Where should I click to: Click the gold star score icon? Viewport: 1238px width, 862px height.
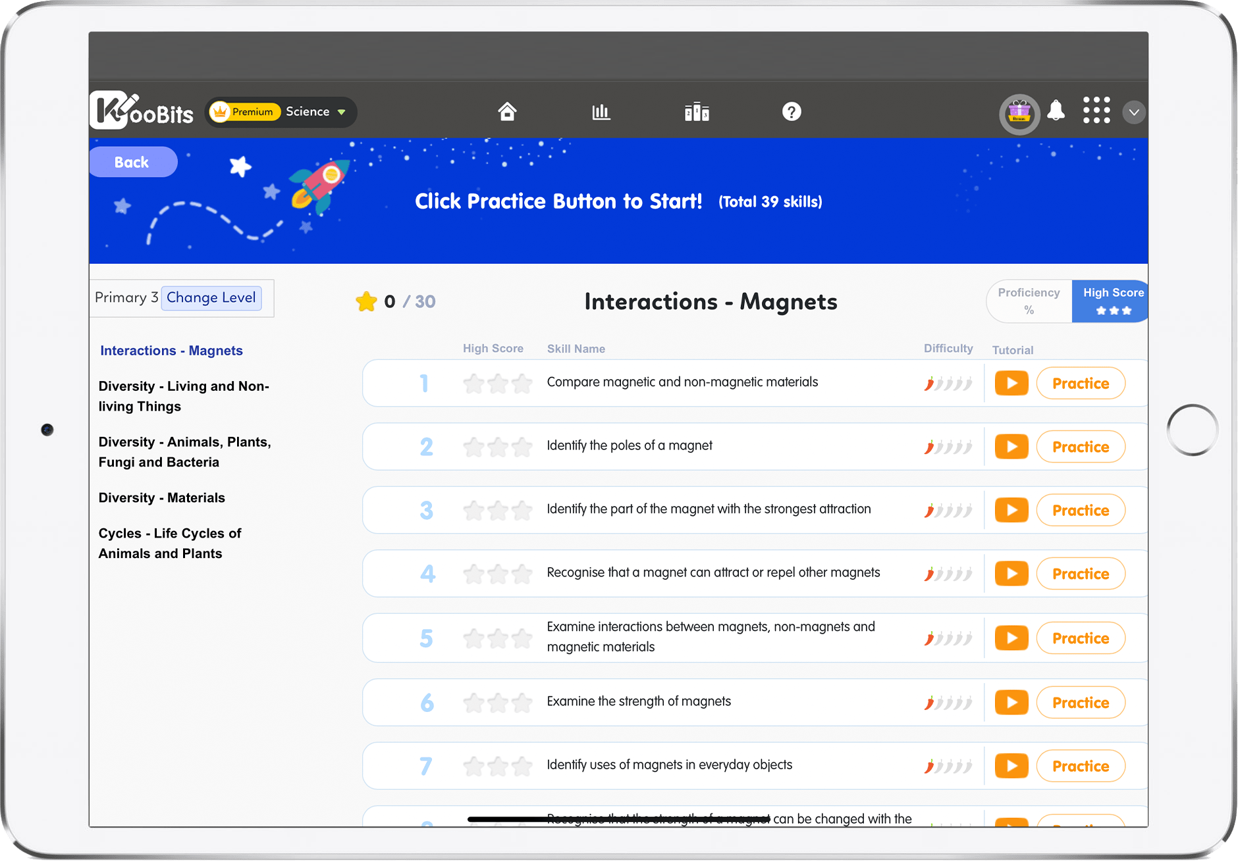point(366,301)
